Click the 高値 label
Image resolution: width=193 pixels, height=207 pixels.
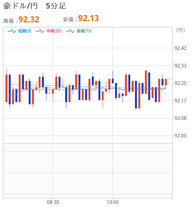tap(10, 21)
